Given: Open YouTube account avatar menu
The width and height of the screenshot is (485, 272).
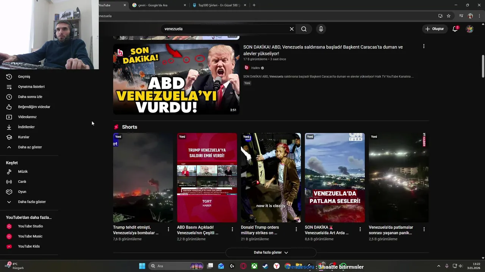Looking at the screenshot, I should click(x=470, y=29).
